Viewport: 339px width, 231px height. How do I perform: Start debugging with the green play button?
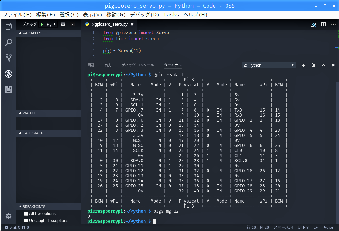click(42, 24)
